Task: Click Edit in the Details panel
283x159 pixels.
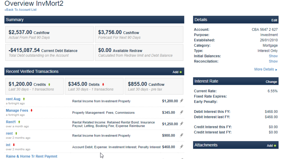Action: [274, 20]
